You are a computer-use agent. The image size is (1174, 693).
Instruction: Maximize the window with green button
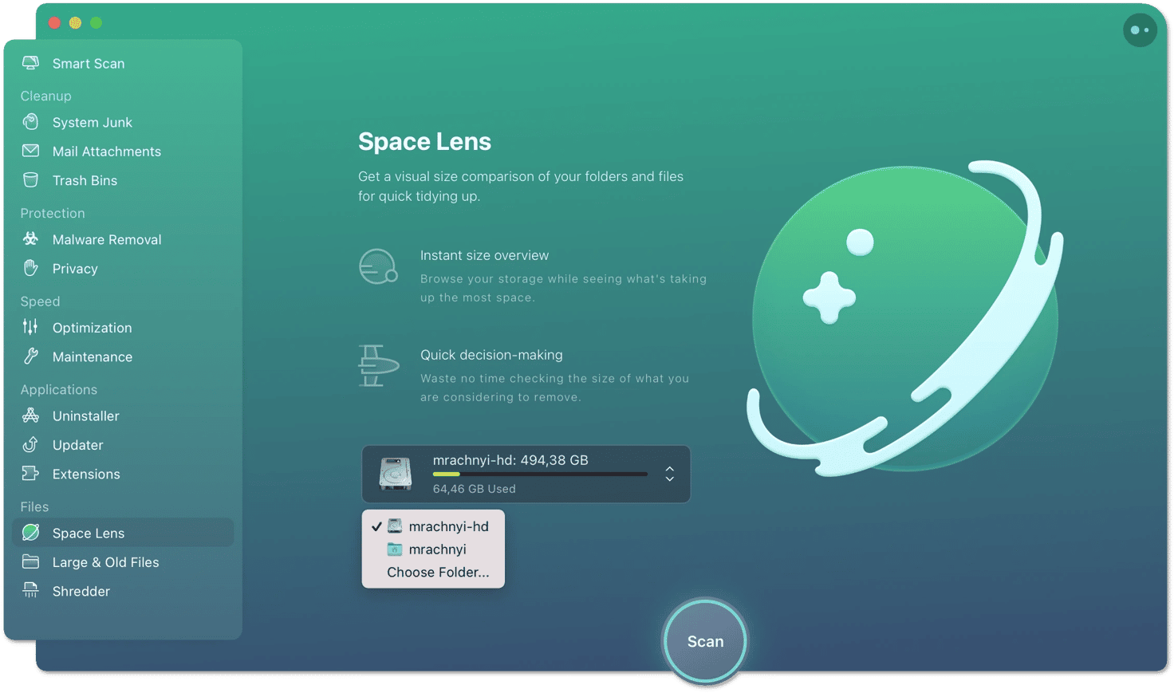coord(96,22)
